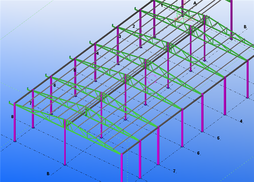Viewport: 254px width, 182px height.
Task: Select grid label 8 by the corner column
Action: 12,117
